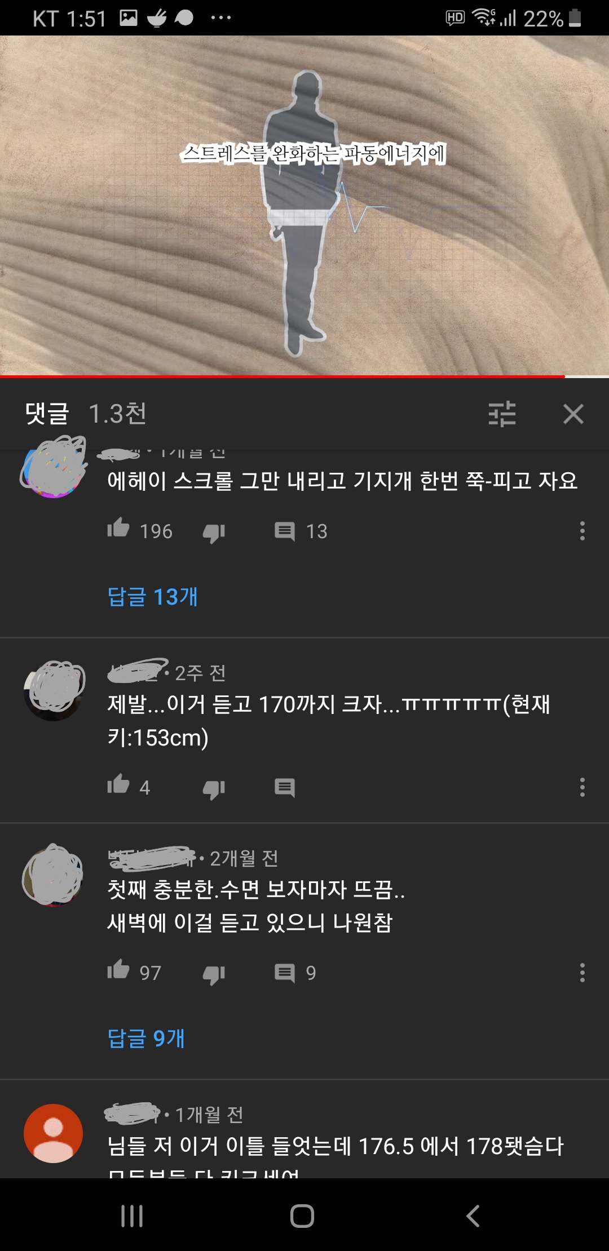The height and width of the screenshot is (1251, 609).
Task: Tap the video player area
Action: coord(304,205)
